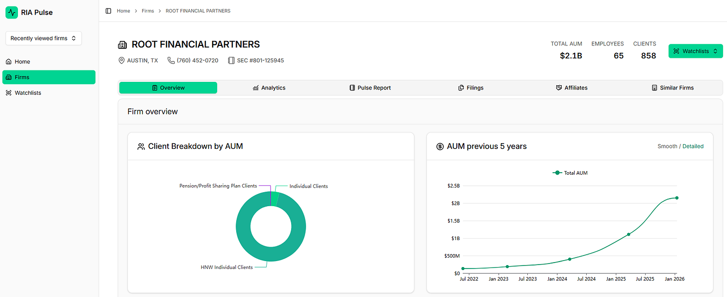Go to Firms in the breadcrumb
Viewport: 727px width, 297px height.
(148, 11)
